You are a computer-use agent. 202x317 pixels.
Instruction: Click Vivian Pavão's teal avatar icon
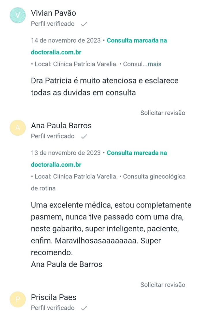tap(18, 15)
